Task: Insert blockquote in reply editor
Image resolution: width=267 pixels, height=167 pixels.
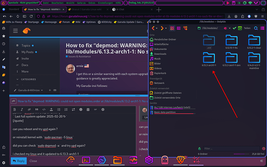Action: [x=37, y=110]
